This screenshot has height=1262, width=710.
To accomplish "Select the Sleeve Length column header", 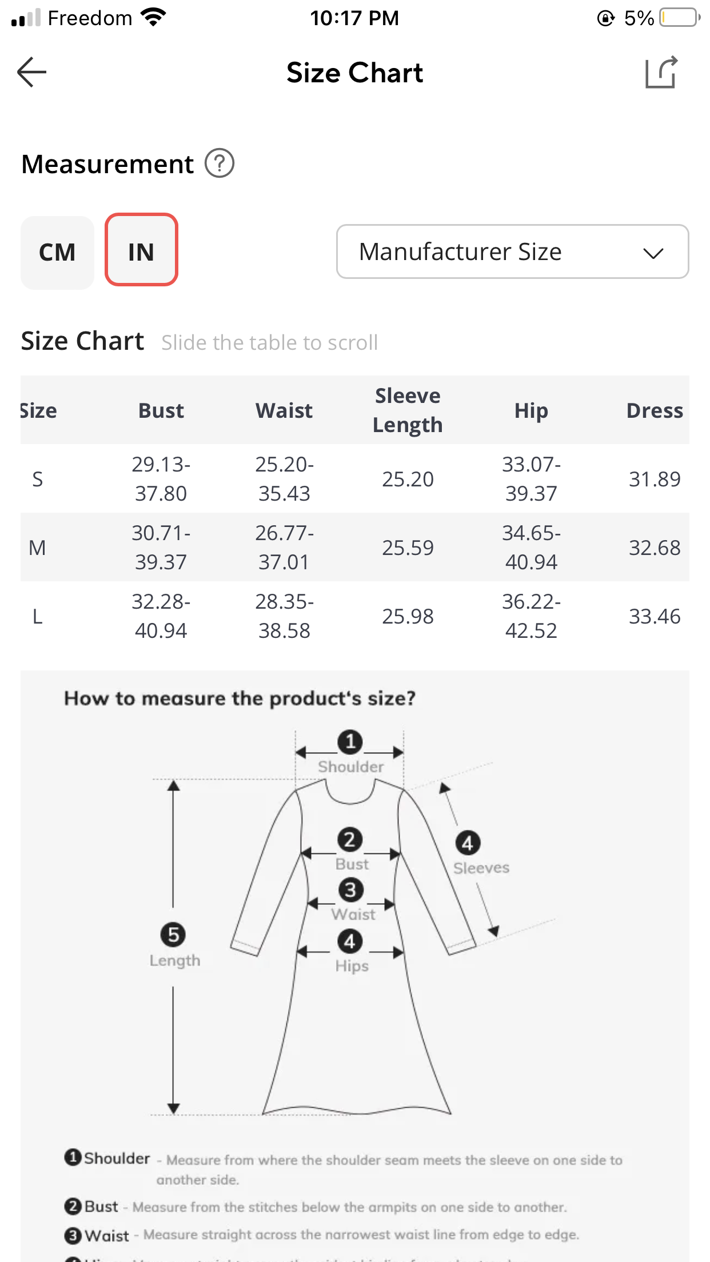I will tap(408, 410).
